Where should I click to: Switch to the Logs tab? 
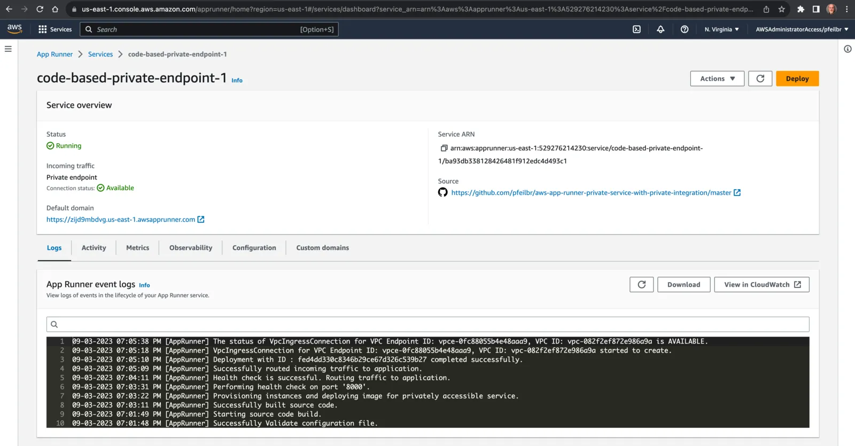(54, 248)
